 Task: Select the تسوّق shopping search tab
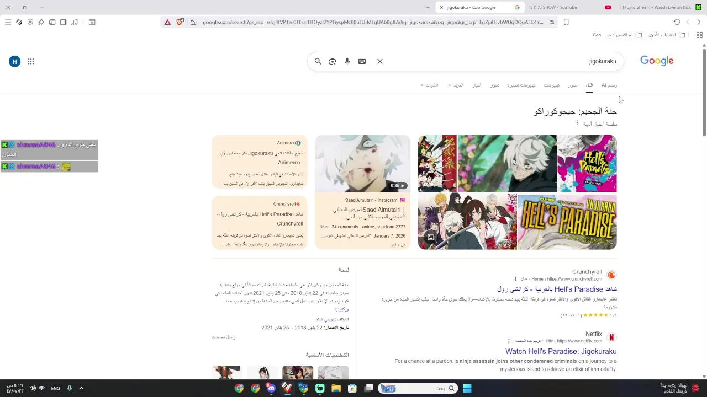click(x=494, y=85)
